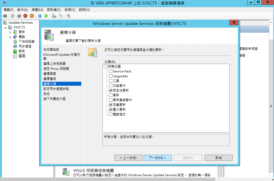
Task: Disable the 重大更新 checkbox
Action: click(110, 110)
